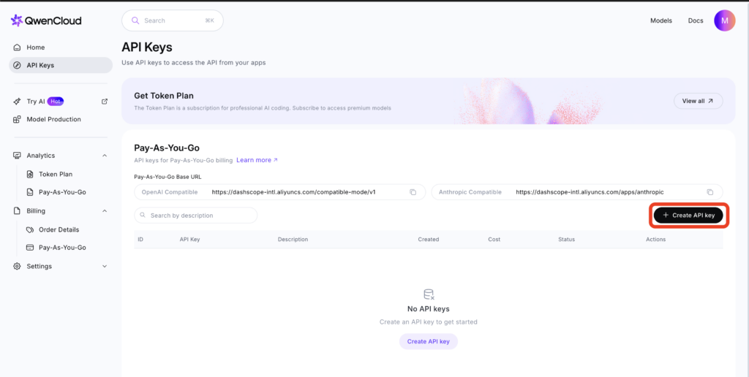
Task: Select API Keys in the sidebar
Action: coord(61,65)
